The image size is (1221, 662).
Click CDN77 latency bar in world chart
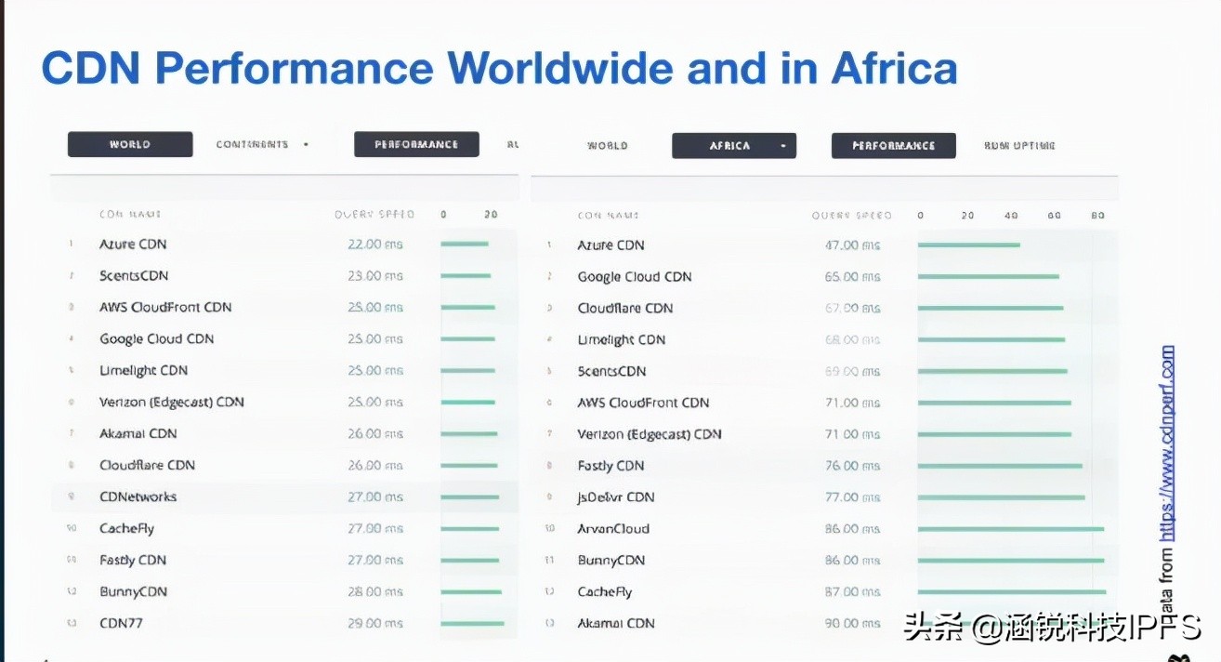(x=472, y=624)
